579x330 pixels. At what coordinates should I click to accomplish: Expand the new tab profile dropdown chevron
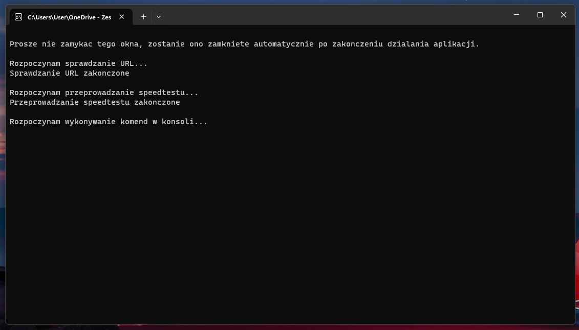pos(159,17)
